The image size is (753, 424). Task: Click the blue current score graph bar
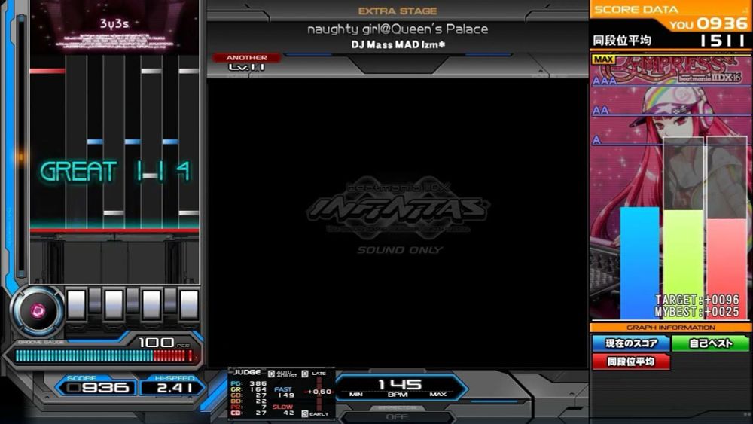click(639, 263)
